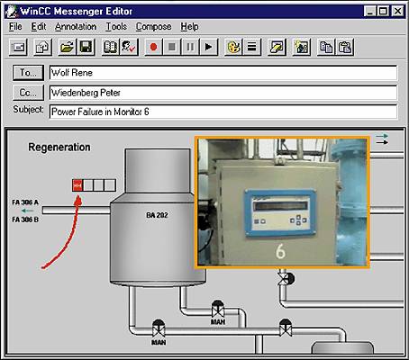Click the red status box near FA 306 A
The image size is (409, 360).
click(77, 185)
